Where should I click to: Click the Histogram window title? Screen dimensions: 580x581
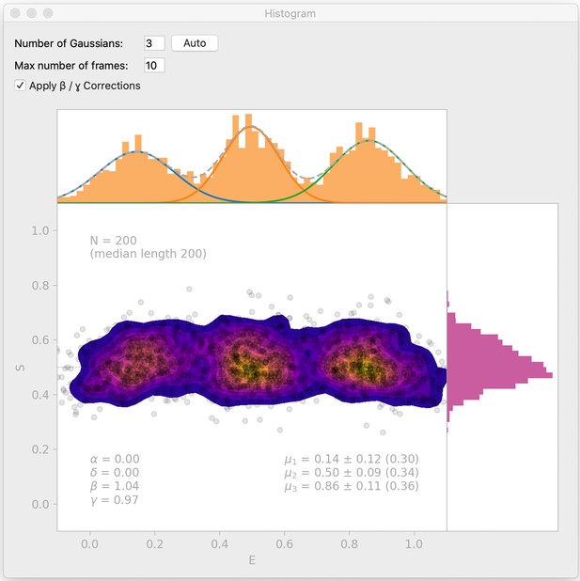[x=290, y=14]
